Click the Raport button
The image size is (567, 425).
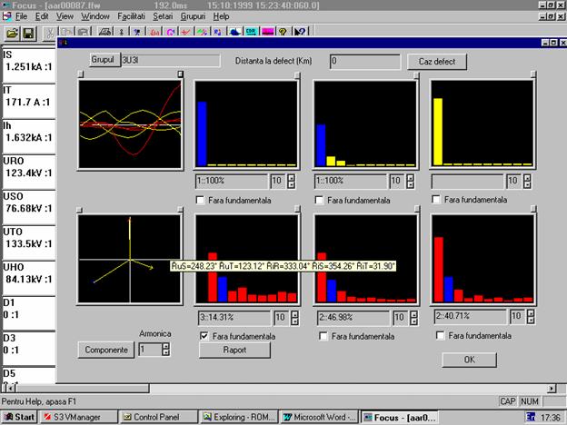234,351
